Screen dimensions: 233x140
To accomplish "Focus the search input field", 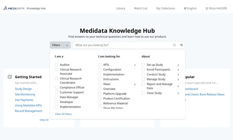I will tap(123, 45).
